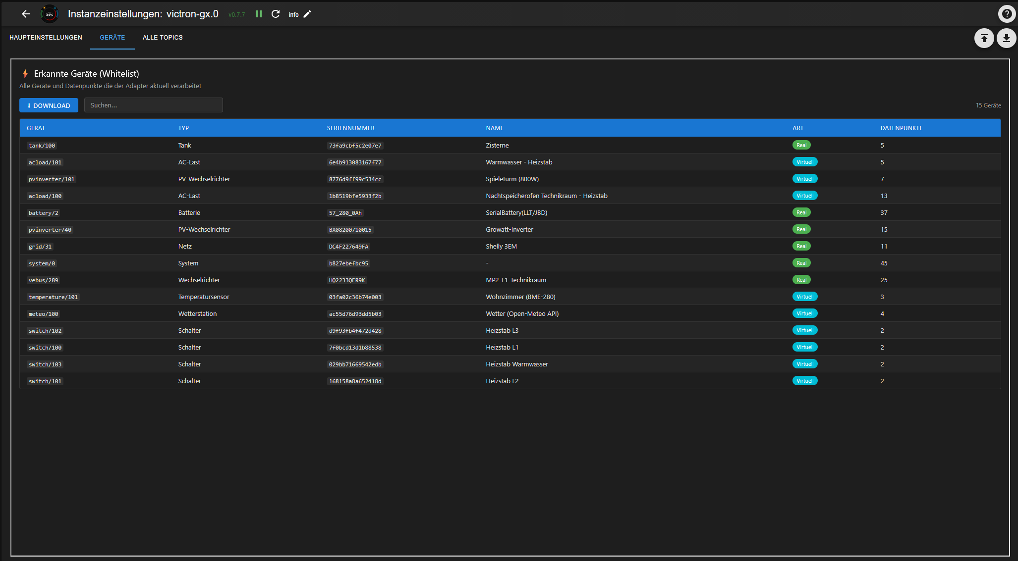The height and width of the screenshot is (561, 1018).
Task: Click SerialBattery(LLT/JBD) name cell
Action: pos(516,212)
